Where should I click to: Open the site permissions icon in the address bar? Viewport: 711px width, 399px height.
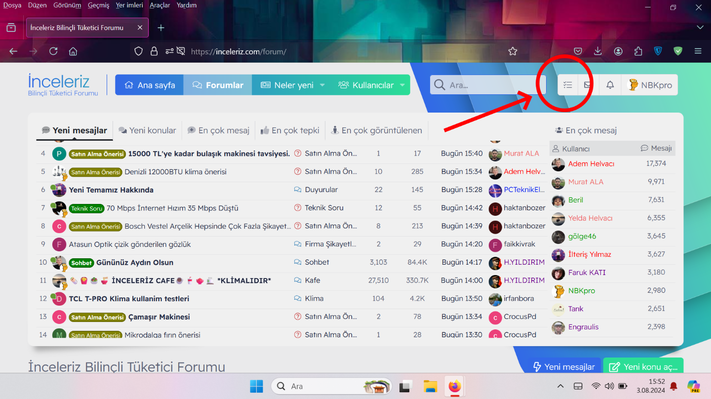[169, 51]
